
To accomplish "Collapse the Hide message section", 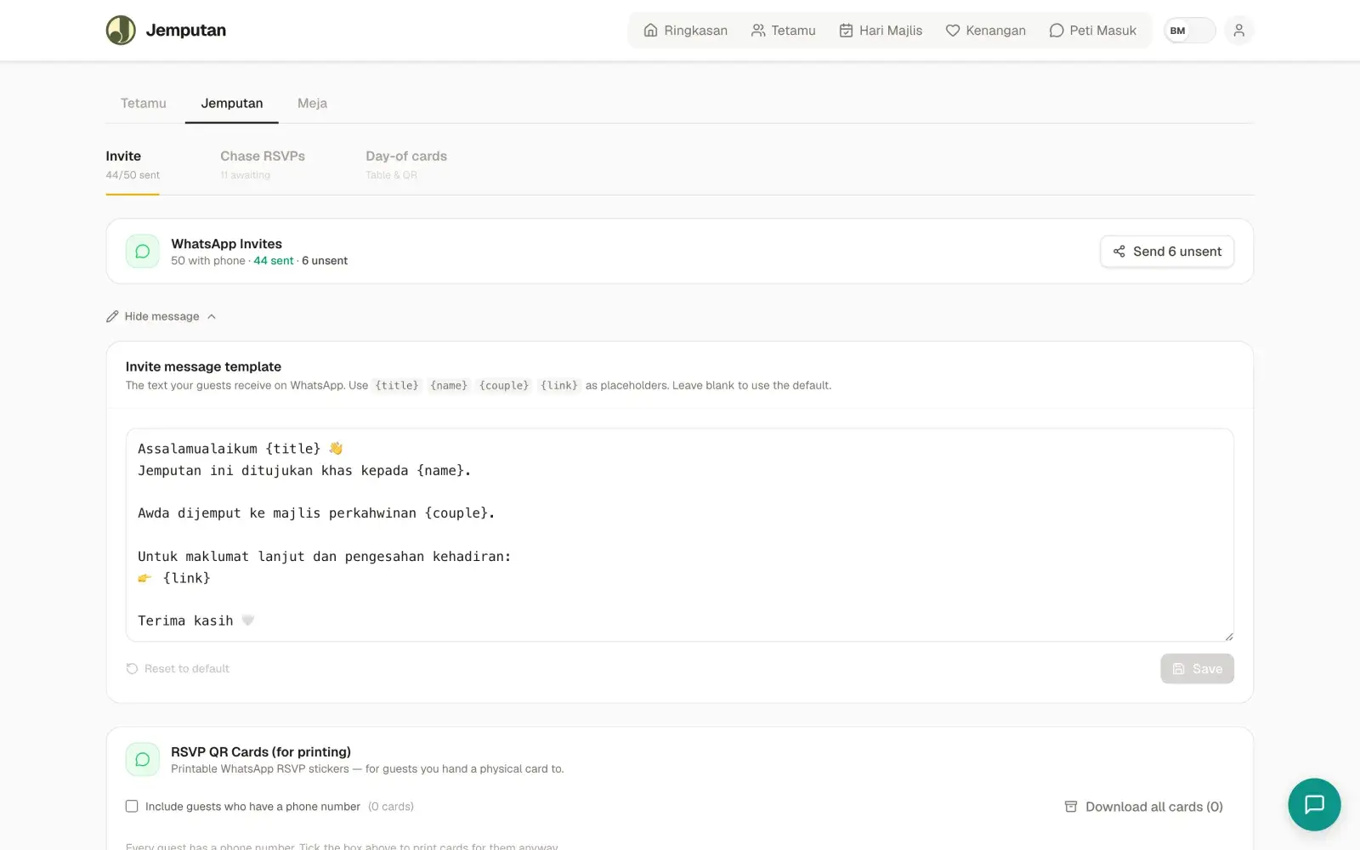I will click(161, 316).
